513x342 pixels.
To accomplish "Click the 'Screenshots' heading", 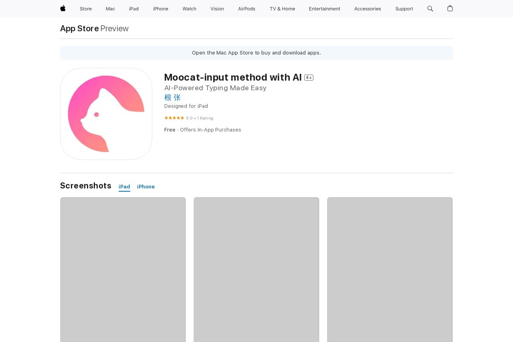I will tap(86, 186).
